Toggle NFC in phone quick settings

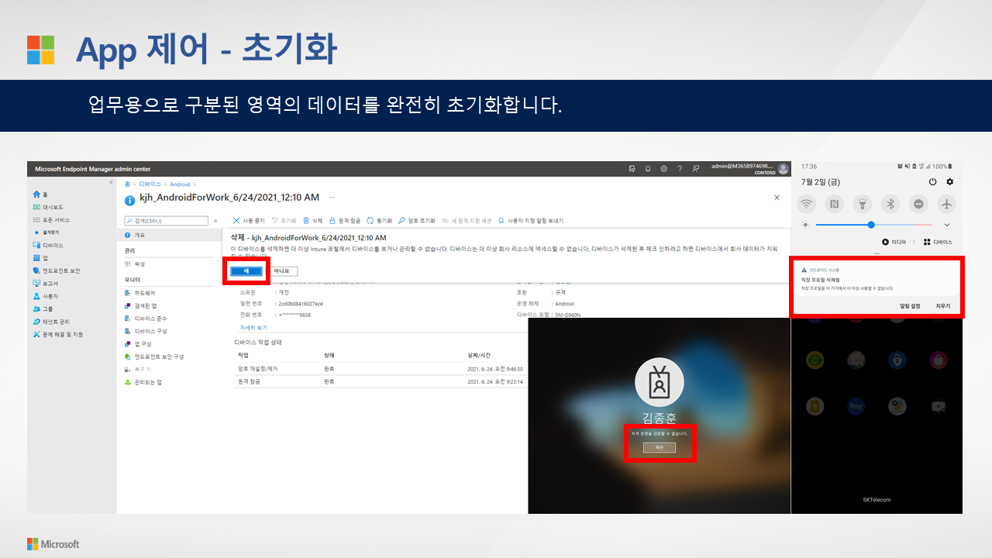835,204
